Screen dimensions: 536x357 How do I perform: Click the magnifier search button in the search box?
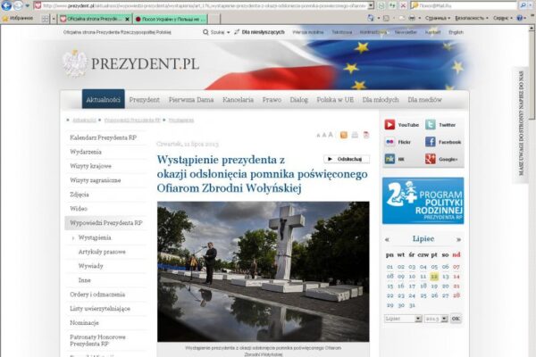[523, 5]
